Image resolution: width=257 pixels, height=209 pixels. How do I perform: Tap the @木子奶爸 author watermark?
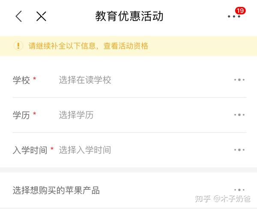point(233,199)
